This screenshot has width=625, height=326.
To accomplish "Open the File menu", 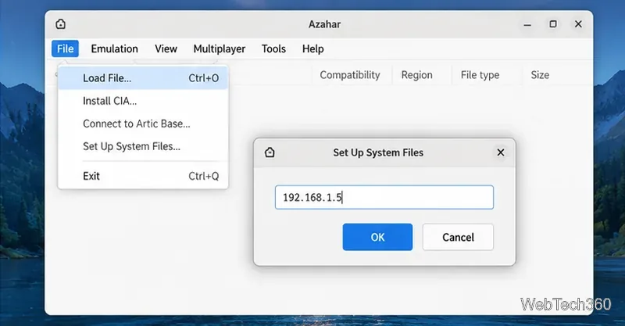I will point(65,48).
